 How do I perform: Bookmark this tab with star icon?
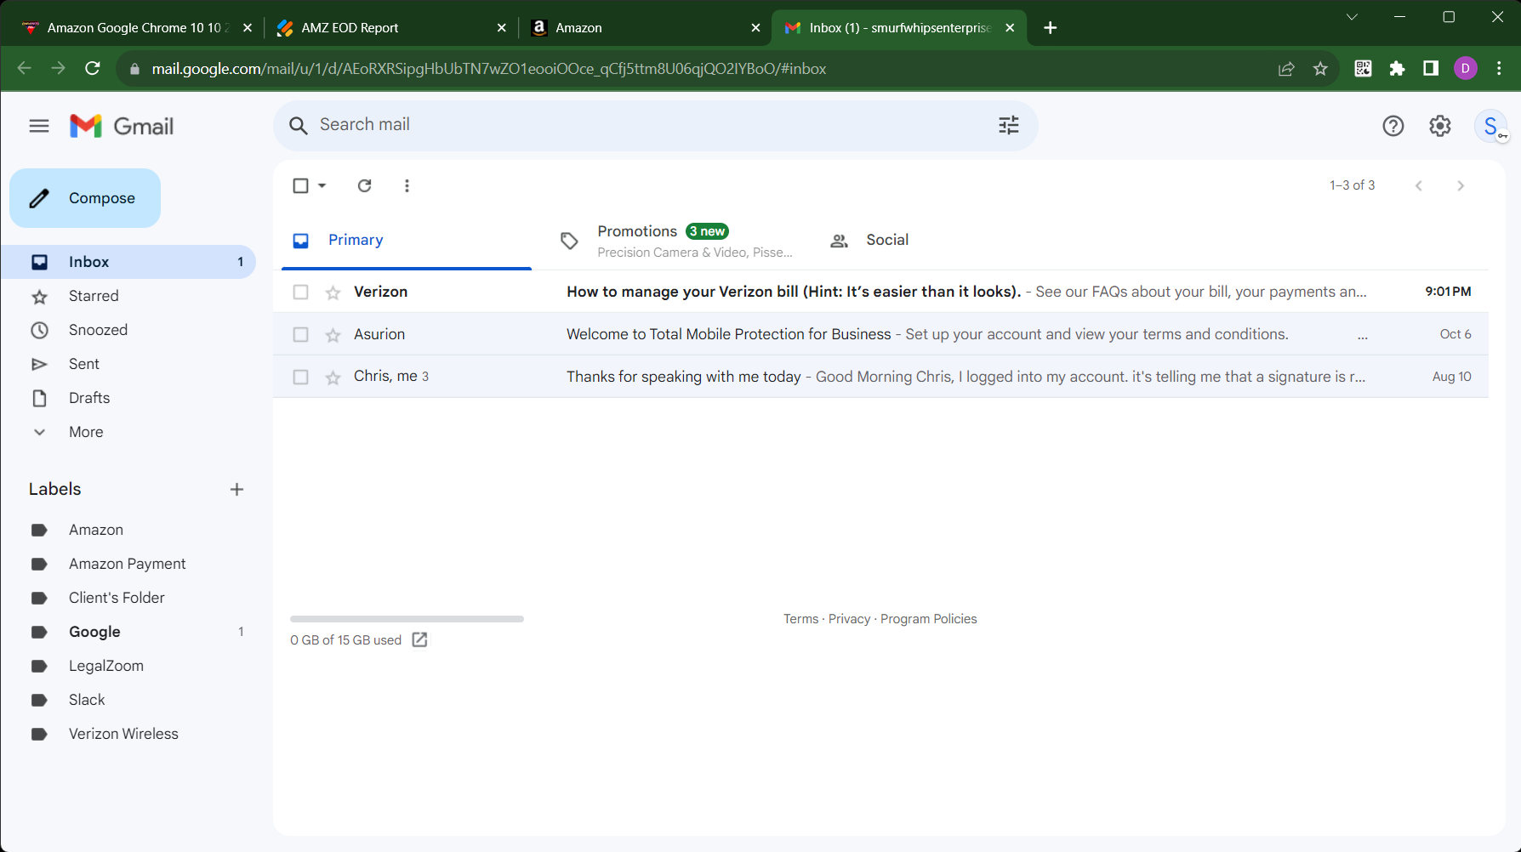(1320, 69)
